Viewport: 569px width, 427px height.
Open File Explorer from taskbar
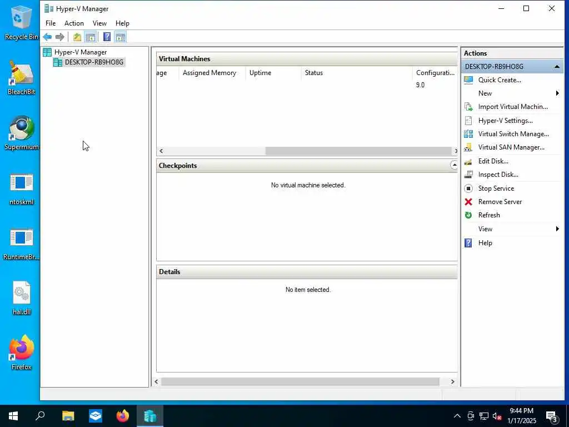click(x=68, y=416)
